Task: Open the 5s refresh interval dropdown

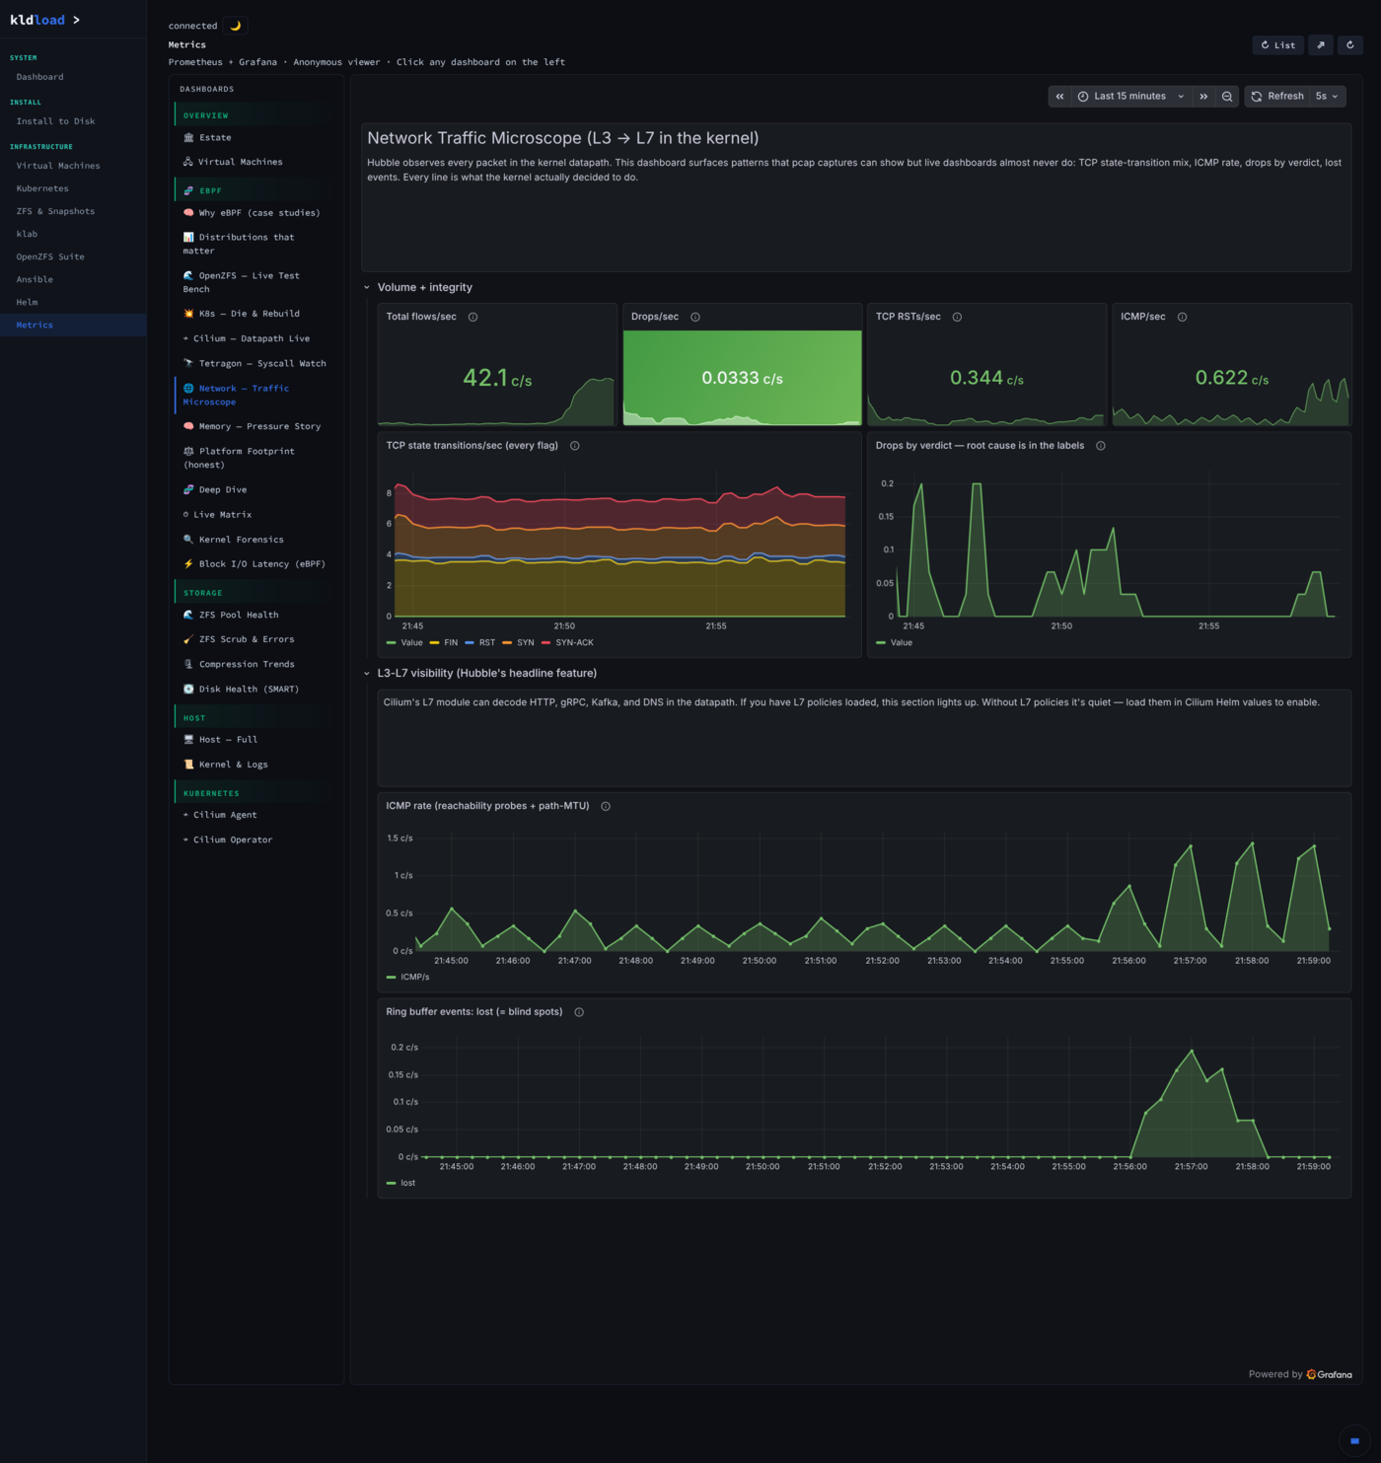Action: click(x=1328, y=96)
